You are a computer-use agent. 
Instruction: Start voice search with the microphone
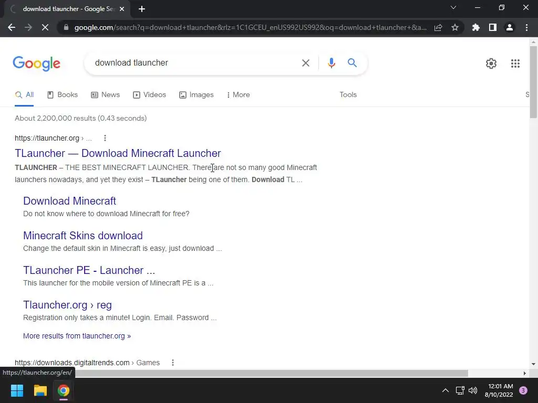331,63
